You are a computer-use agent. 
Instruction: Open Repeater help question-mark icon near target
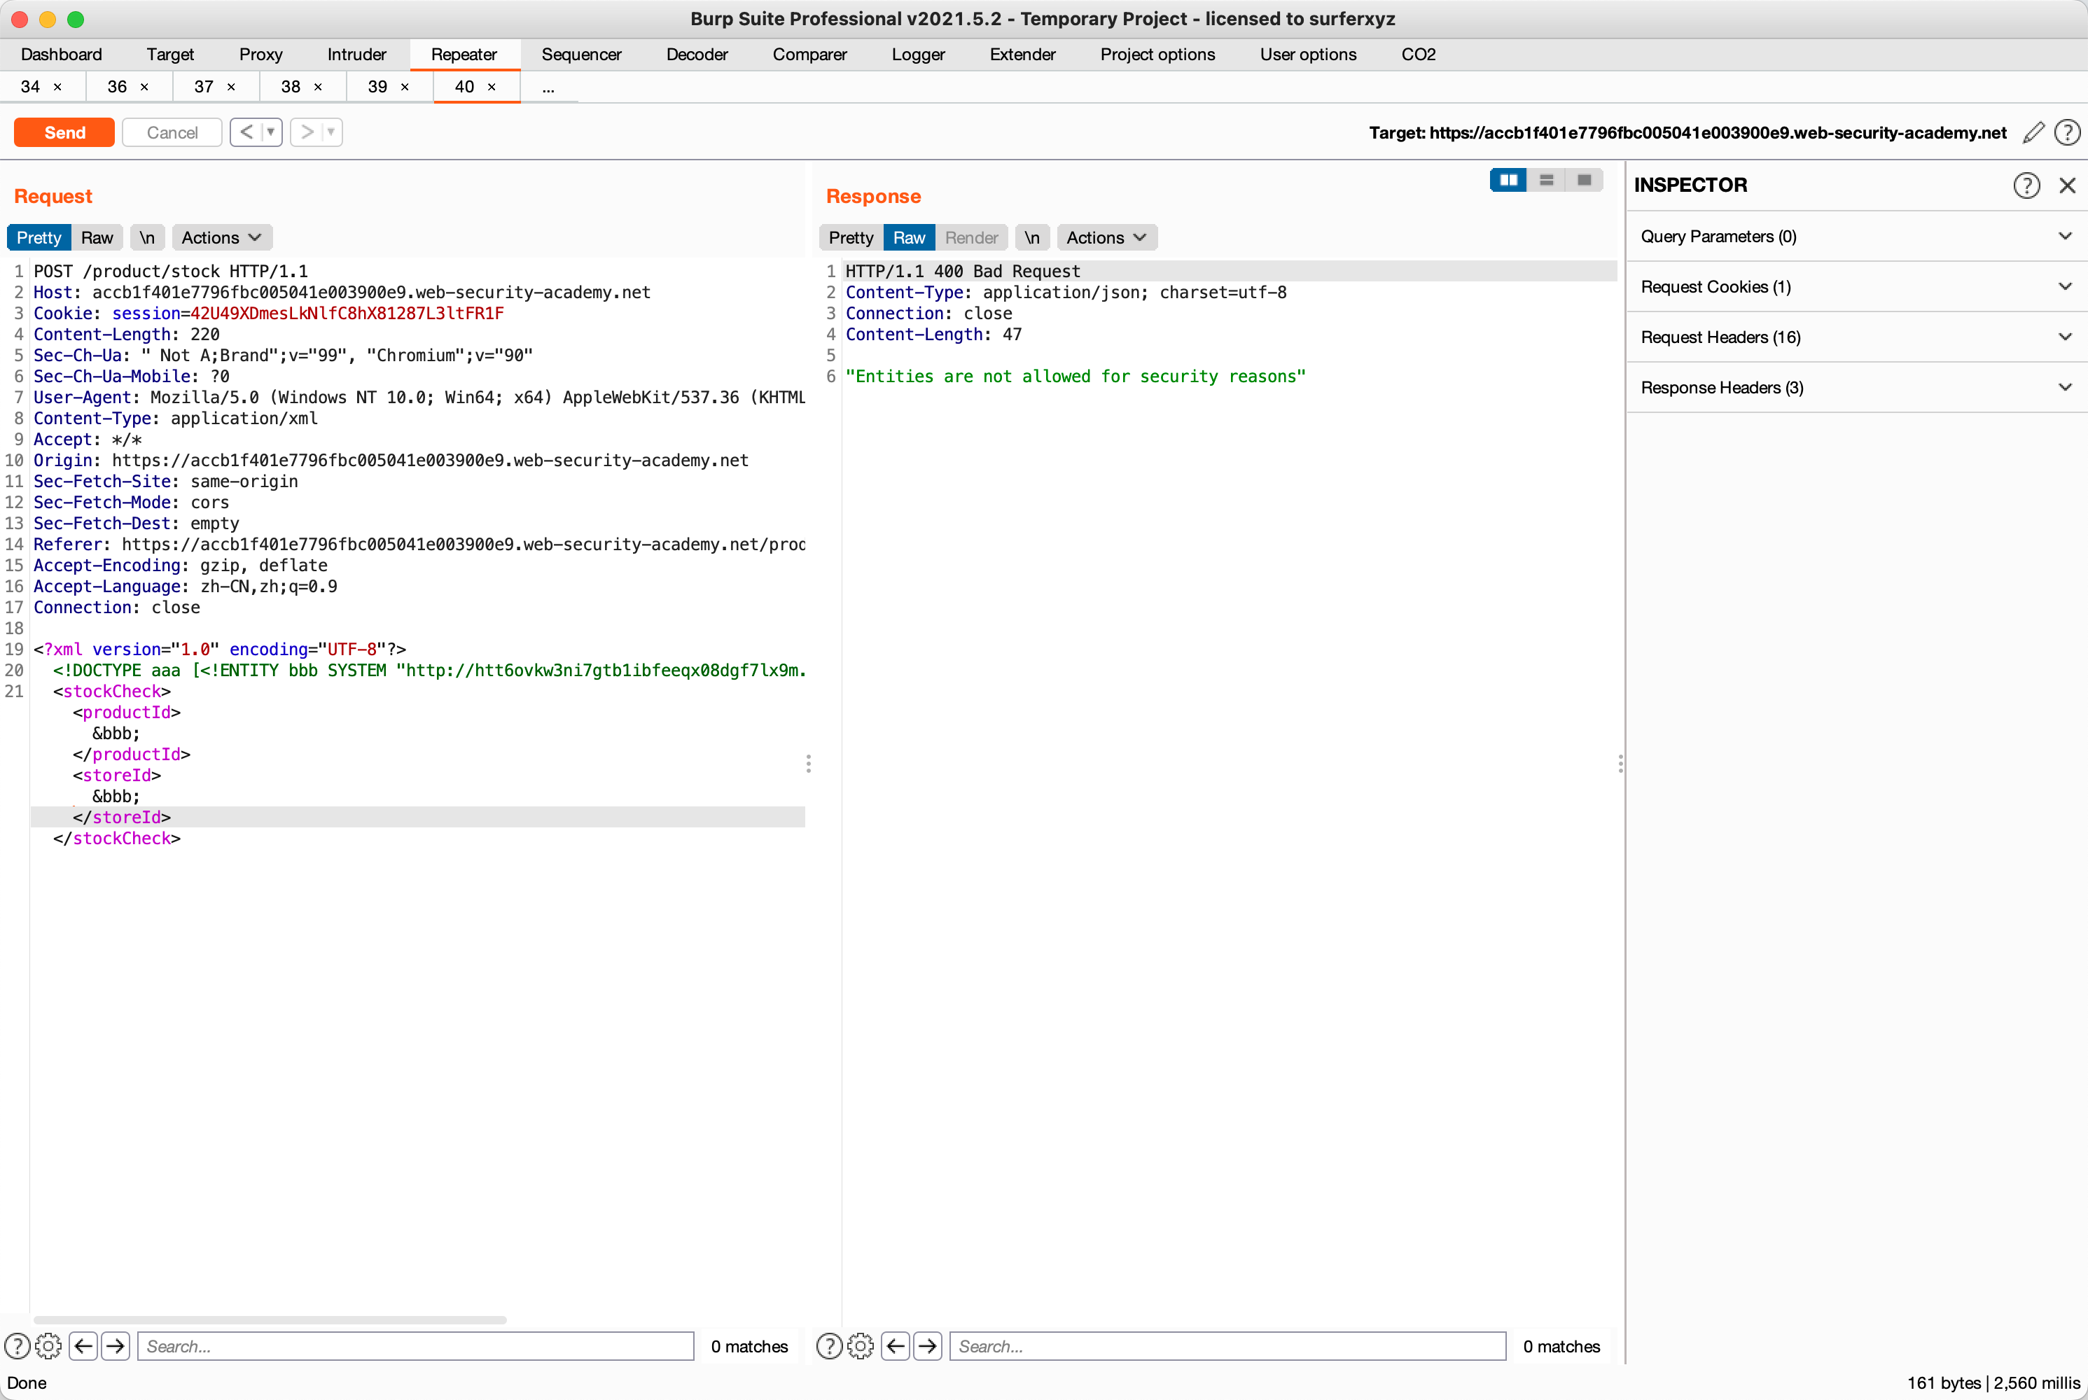click(2068, 132)
